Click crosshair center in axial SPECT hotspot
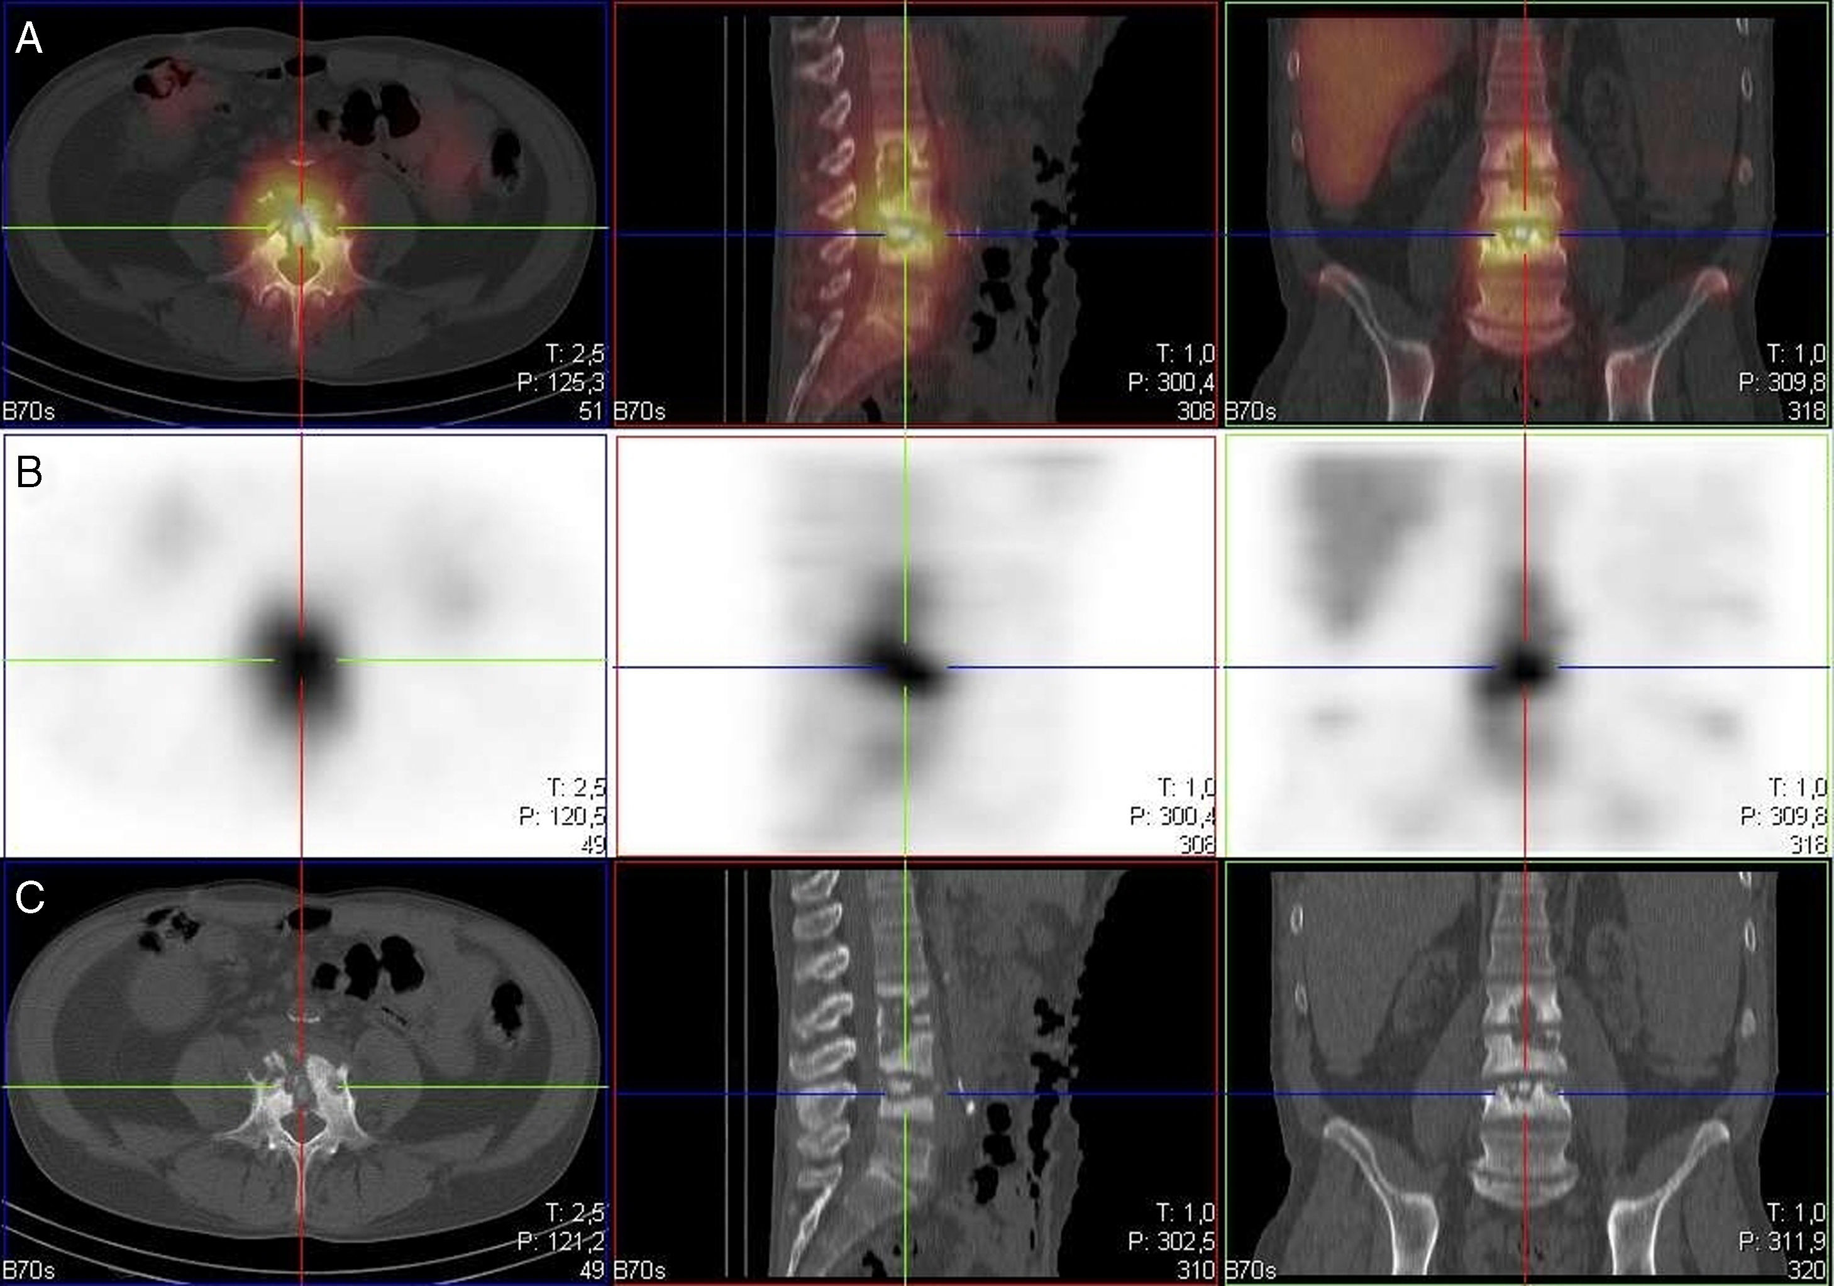1834x1286 pixels. [x=301, y=661]
